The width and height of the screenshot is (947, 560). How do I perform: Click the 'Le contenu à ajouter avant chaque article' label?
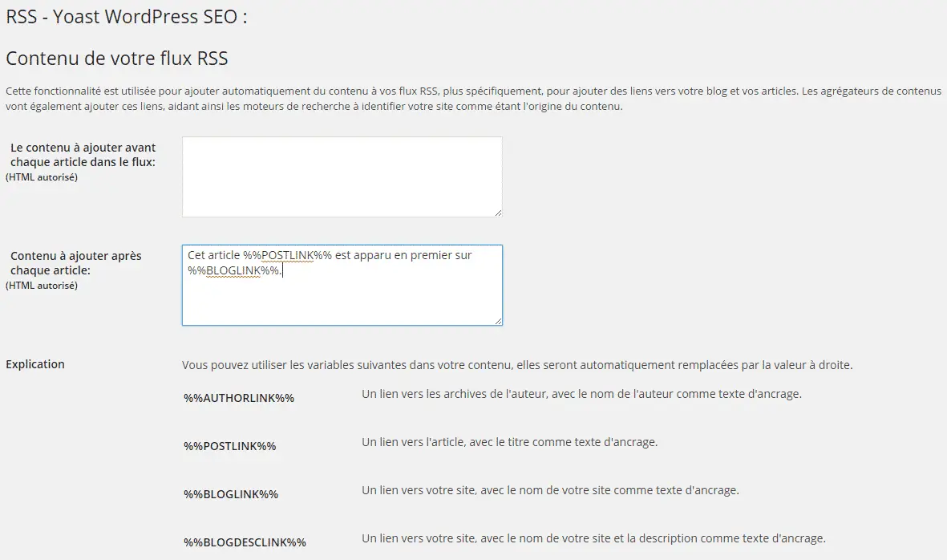point(83,155)
